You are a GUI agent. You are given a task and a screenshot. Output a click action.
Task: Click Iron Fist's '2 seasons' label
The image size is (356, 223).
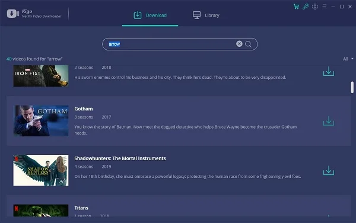[84, 68]
